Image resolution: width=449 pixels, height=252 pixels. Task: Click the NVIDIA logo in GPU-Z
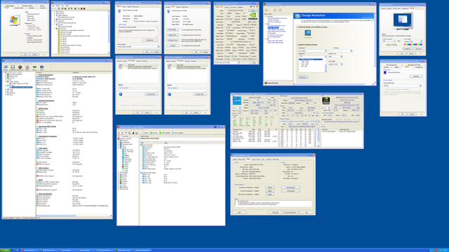click(253, 16)
